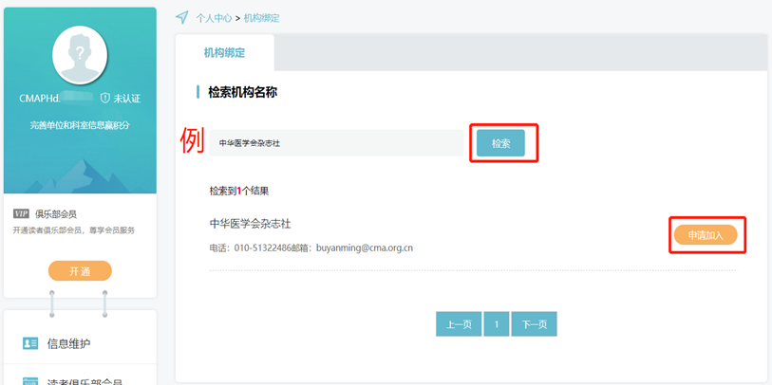The image size is (772, 385).
Task: Click the shield icon beside 未认证
Action: [104, 99]
